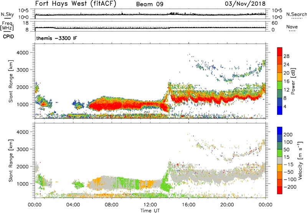
Task: Click the 'Velocity [m s⁻¹]' colorbar label
Action: 300,160
